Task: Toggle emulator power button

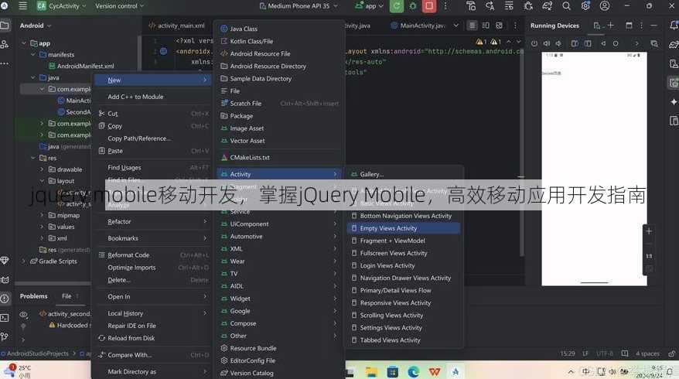Action: pyautogui.click(x=534, y=43)
